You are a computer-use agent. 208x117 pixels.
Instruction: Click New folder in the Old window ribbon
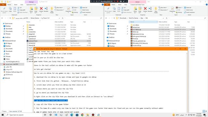156,10
